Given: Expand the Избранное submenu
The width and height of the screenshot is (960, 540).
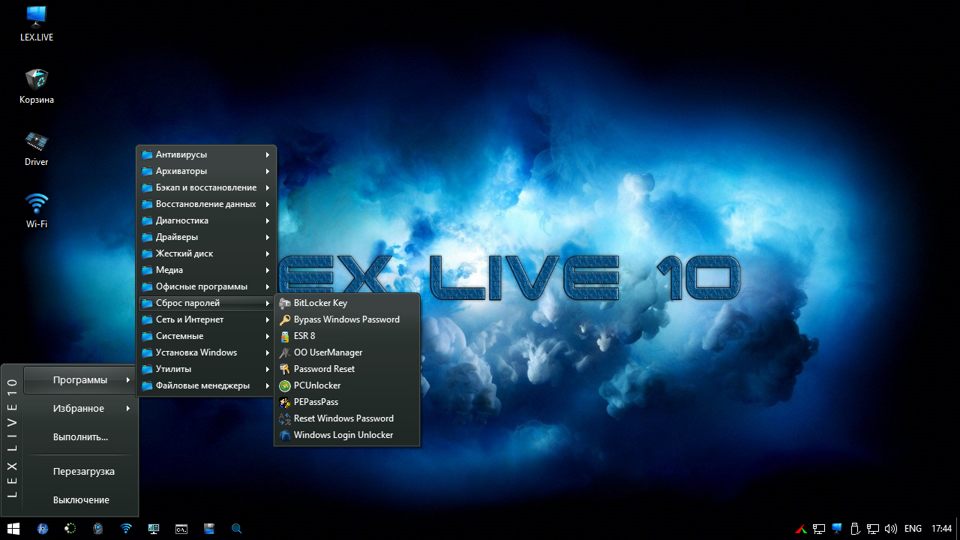Looking at the screenshot, I should pyautogui.click(x=79, y=409).
